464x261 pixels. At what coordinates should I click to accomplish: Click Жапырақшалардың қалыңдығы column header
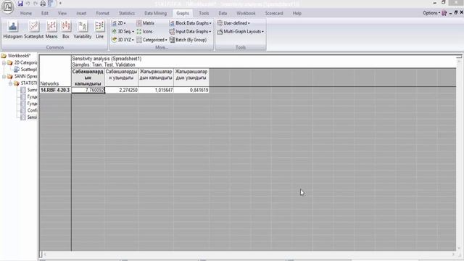point(156,78)
